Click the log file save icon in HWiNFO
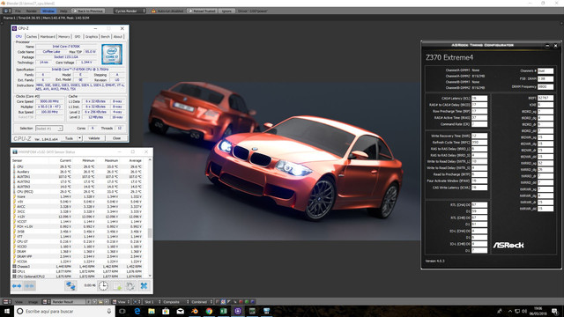Viewport: 564px width, 317px height. click(117, 286)
